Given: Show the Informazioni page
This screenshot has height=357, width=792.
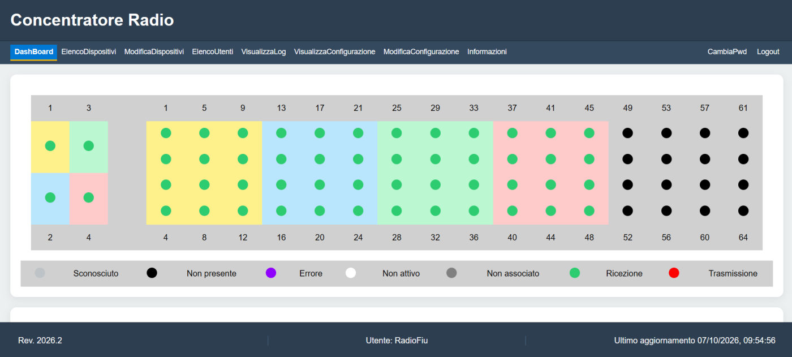Looking at the screenshot, I should click(x=487, y=52).
